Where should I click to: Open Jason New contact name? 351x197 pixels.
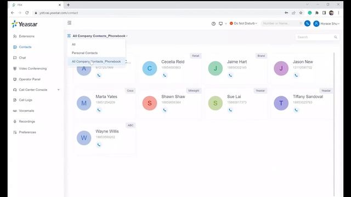(303, 62)
